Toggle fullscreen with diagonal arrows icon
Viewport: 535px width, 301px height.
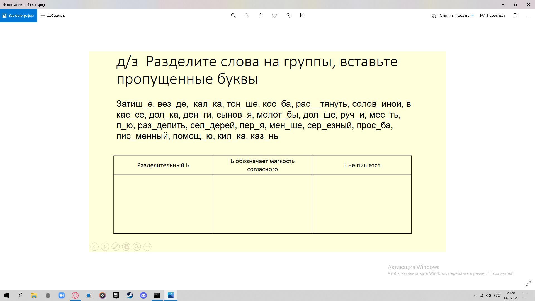click(x=528, y=283)
